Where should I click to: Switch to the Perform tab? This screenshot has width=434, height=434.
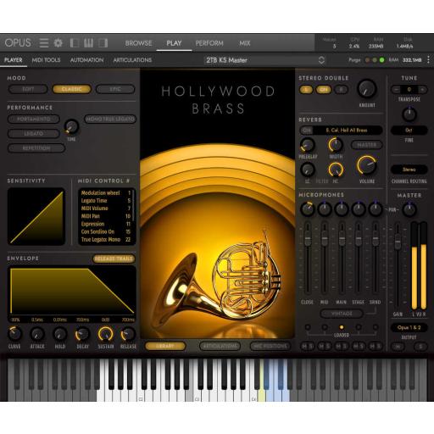[209, 43]
